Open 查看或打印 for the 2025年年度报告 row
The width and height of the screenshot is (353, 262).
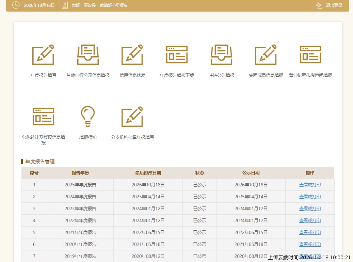coord(310,185)
